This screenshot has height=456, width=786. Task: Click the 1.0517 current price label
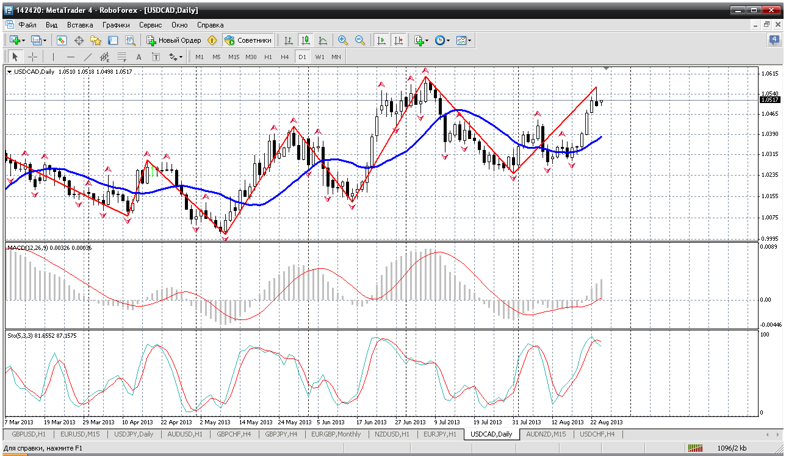pos(770,100)
